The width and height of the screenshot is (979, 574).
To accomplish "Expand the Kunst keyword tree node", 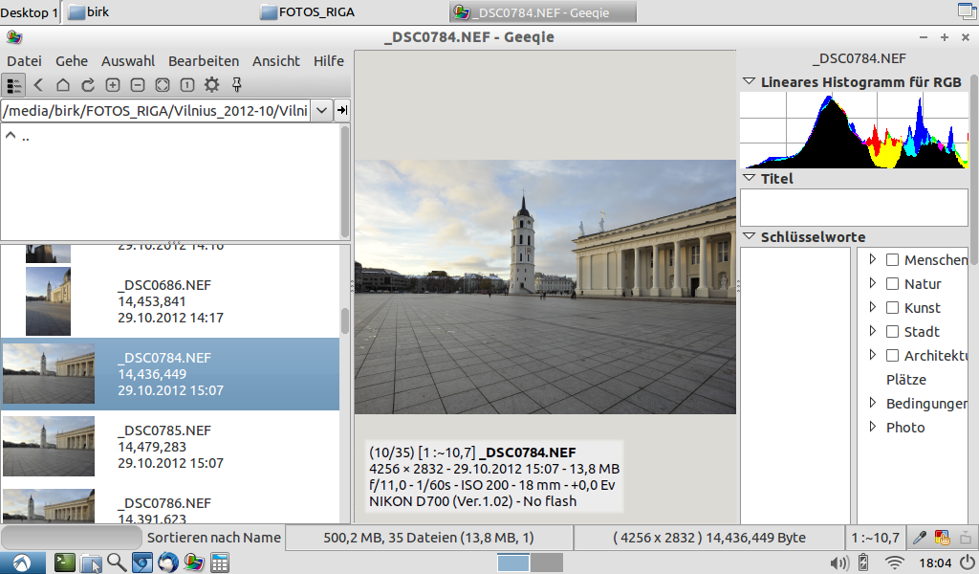I will [x=873, y=307].
